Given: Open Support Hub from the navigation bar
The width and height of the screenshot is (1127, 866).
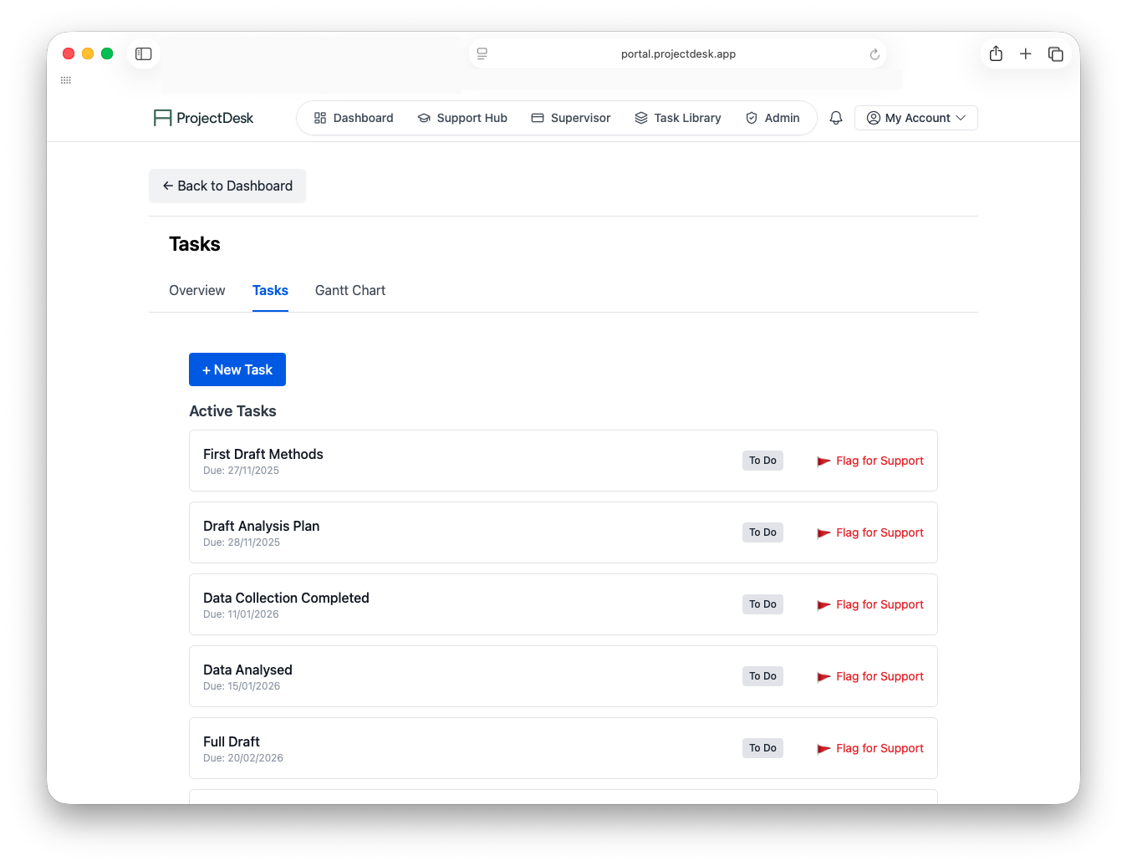Looking at the screenshot, I should point(462,118).
